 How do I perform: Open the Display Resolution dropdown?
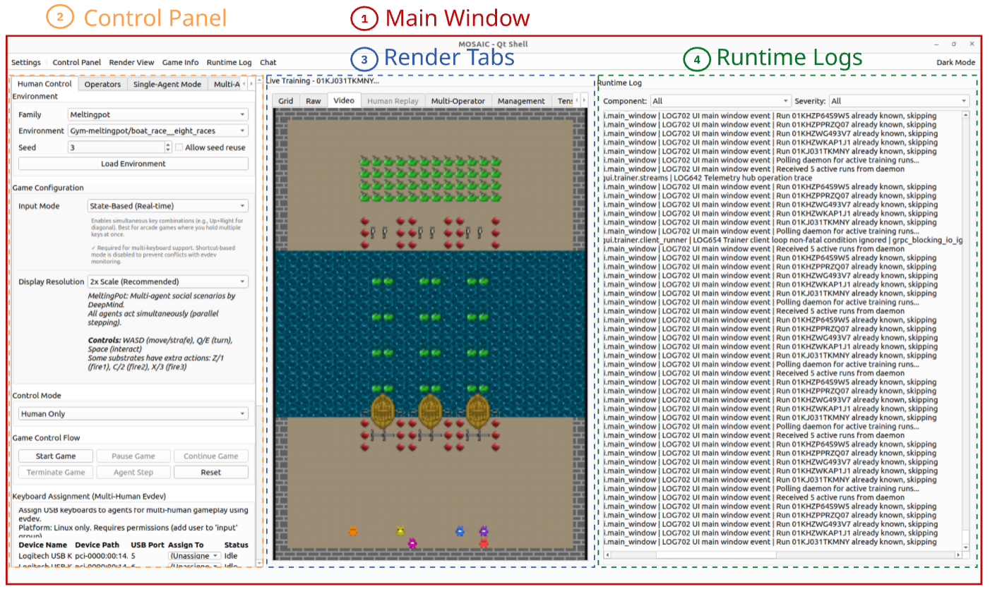168,281
